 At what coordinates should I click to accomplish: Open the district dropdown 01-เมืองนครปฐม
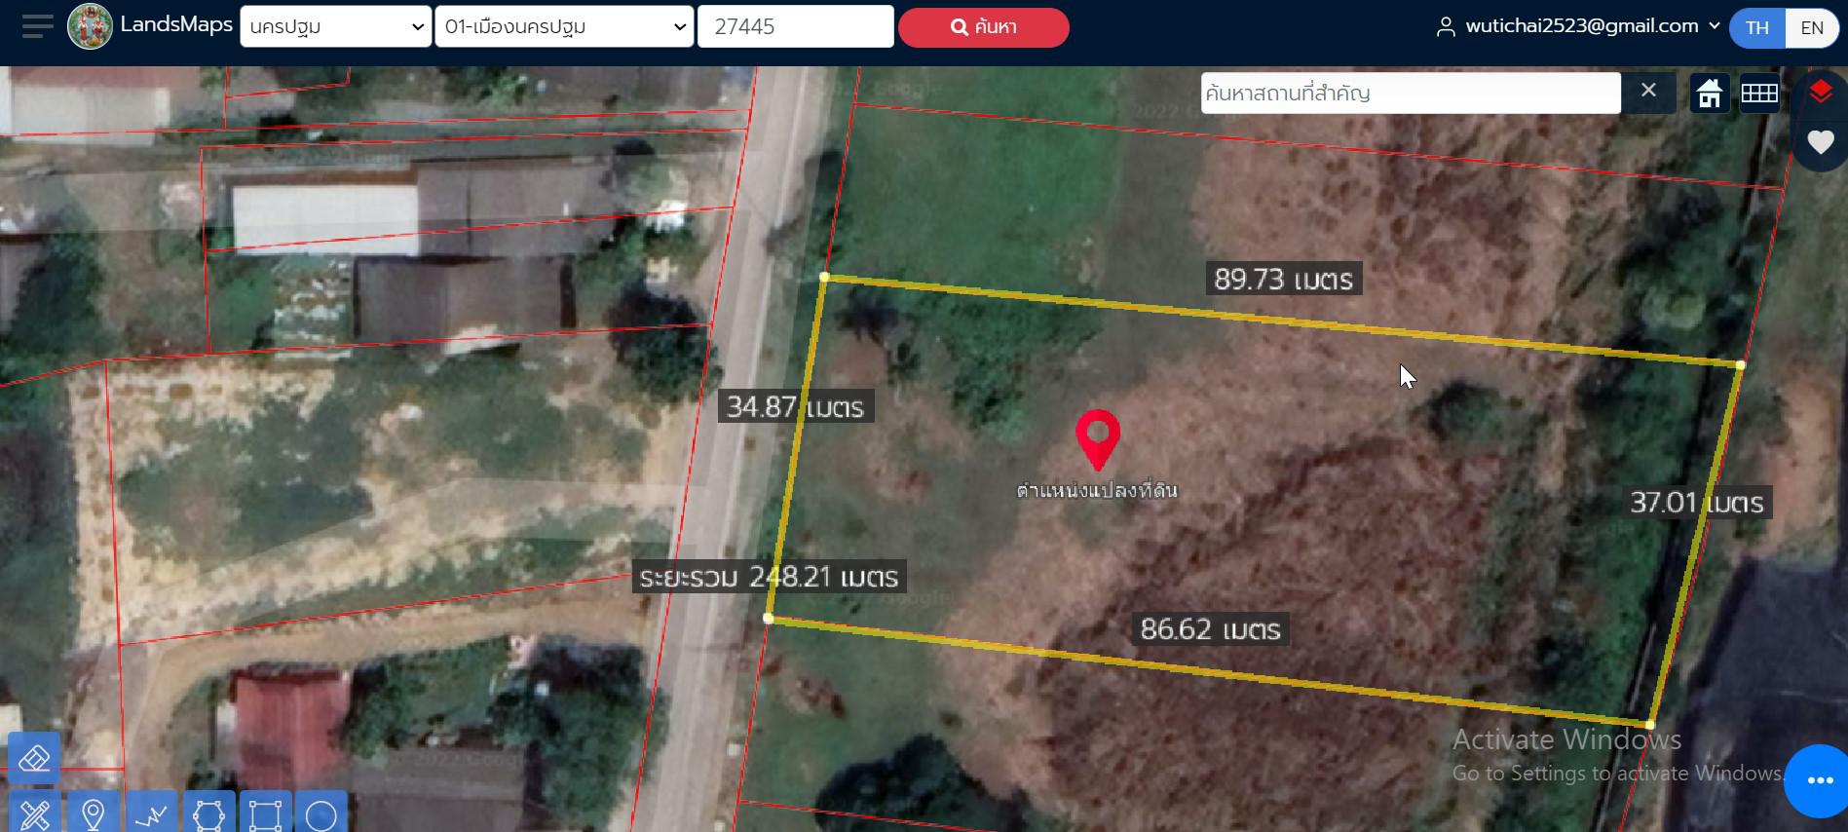click(564, 27)
